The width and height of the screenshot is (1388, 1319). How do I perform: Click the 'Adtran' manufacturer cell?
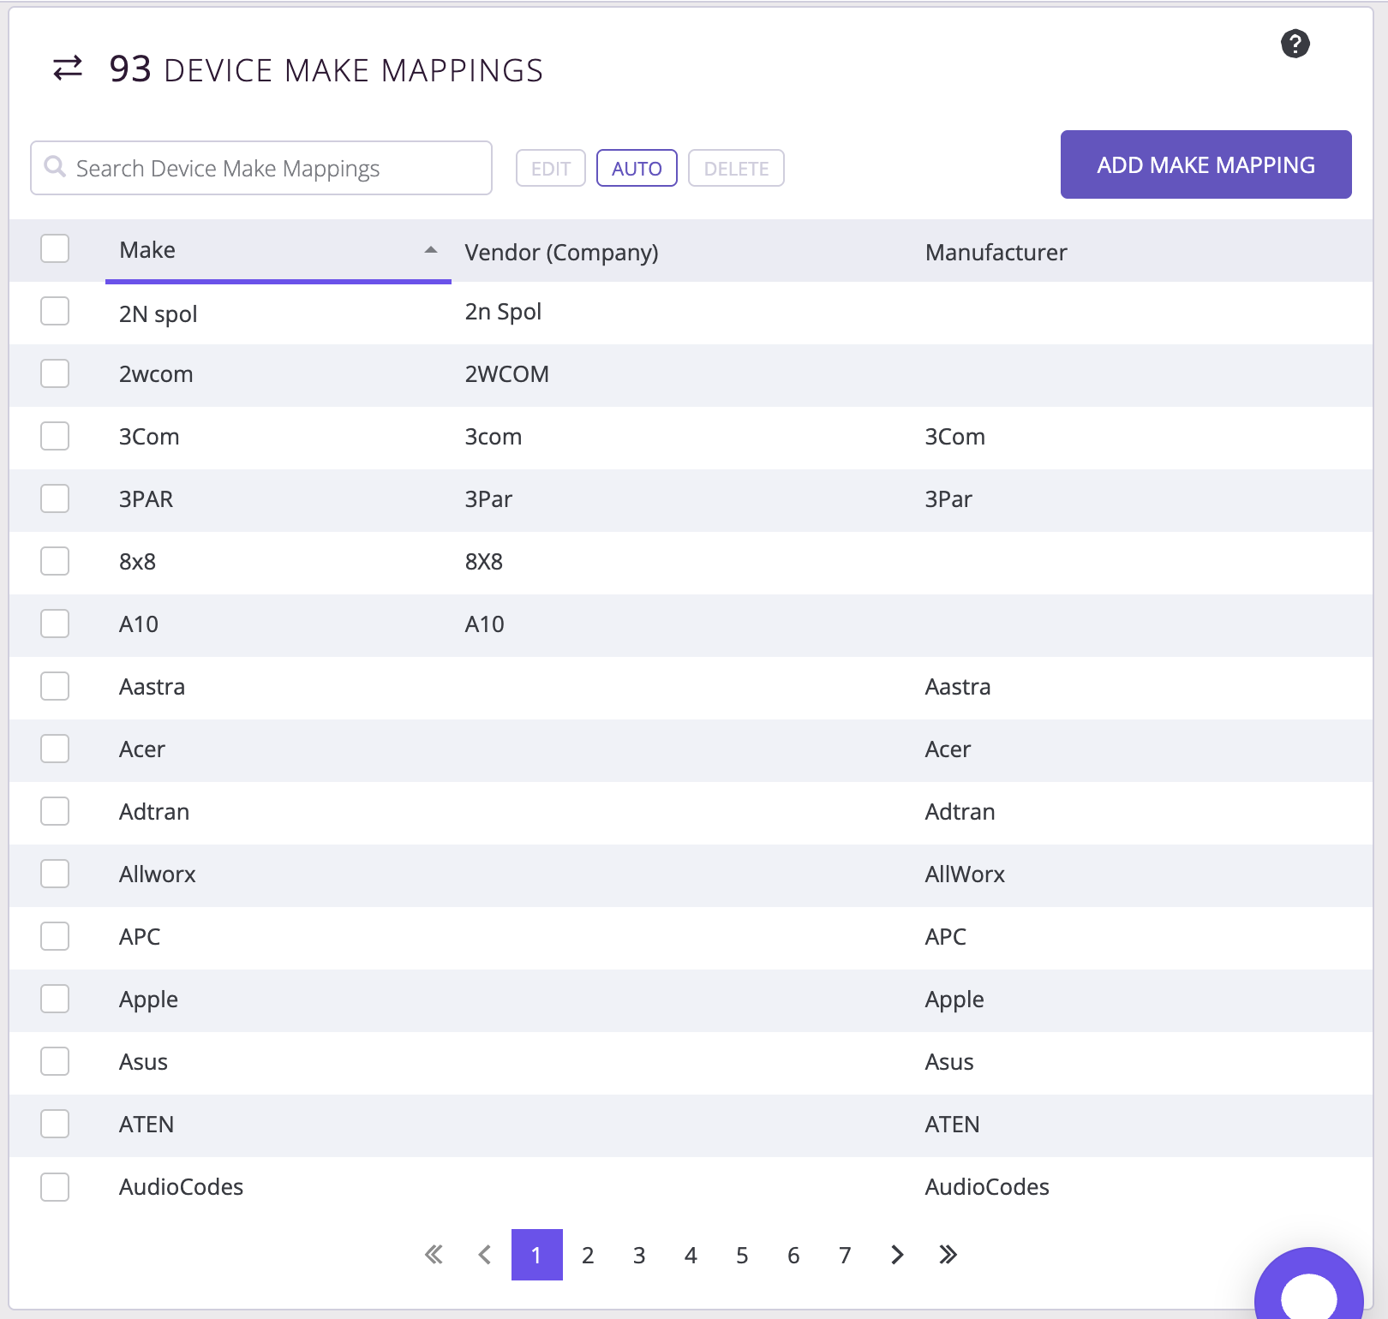click(x=960, y=811)
